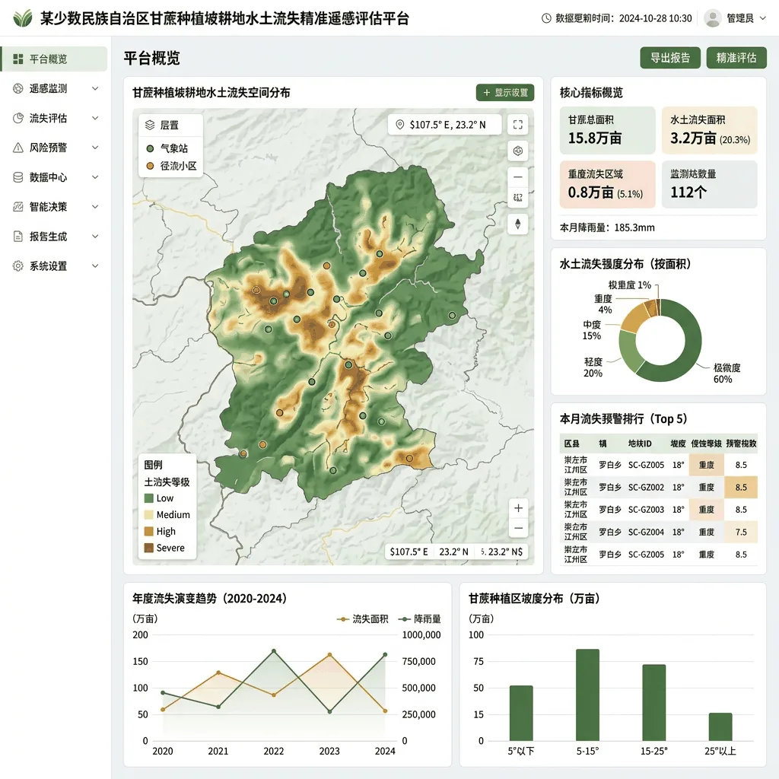Expand the 智能决策 chevron
Viewport: 779px width, 779px height.
95,207
